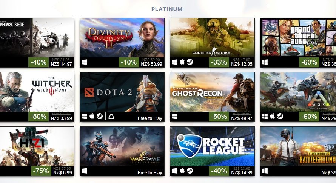Open the Rocket League game banner
The image size is (336, 183).
pyautogui.click(x=212, y=146)
